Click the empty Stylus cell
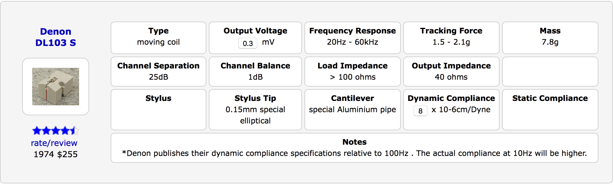This screenshot has width=614, height=185. click(x=159, y=110)
